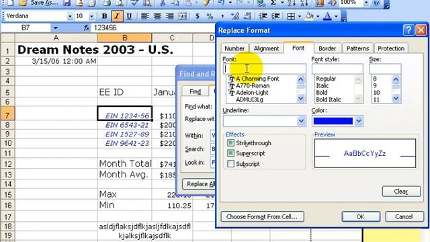Click the Merge and Center icon

182,16
